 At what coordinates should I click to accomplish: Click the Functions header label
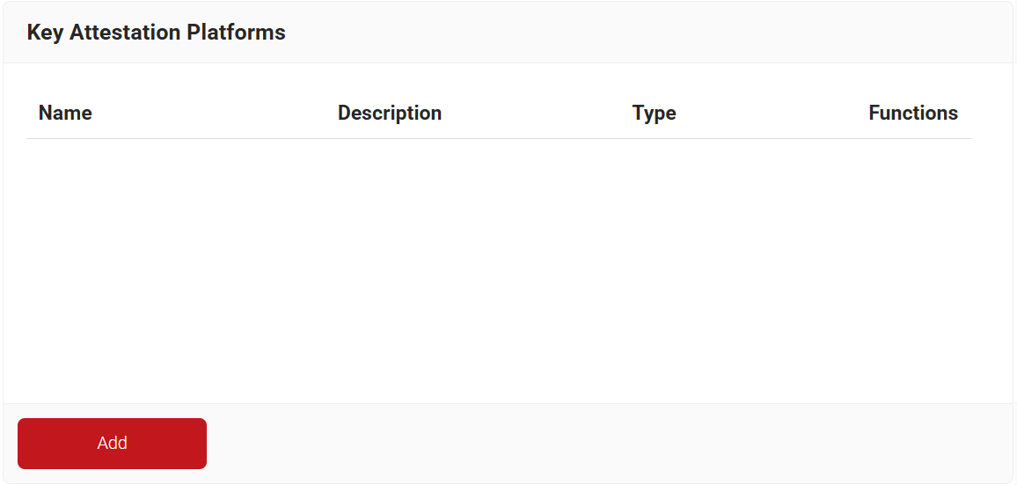[x=913, y=113]
